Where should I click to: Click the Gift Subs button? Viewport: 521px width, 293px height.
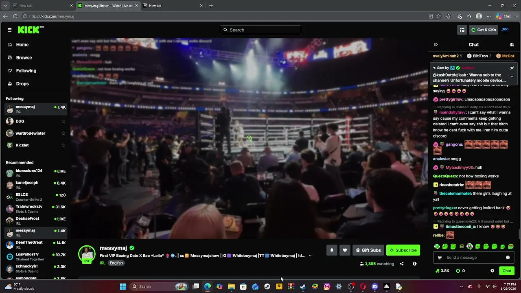pos(368,250)
